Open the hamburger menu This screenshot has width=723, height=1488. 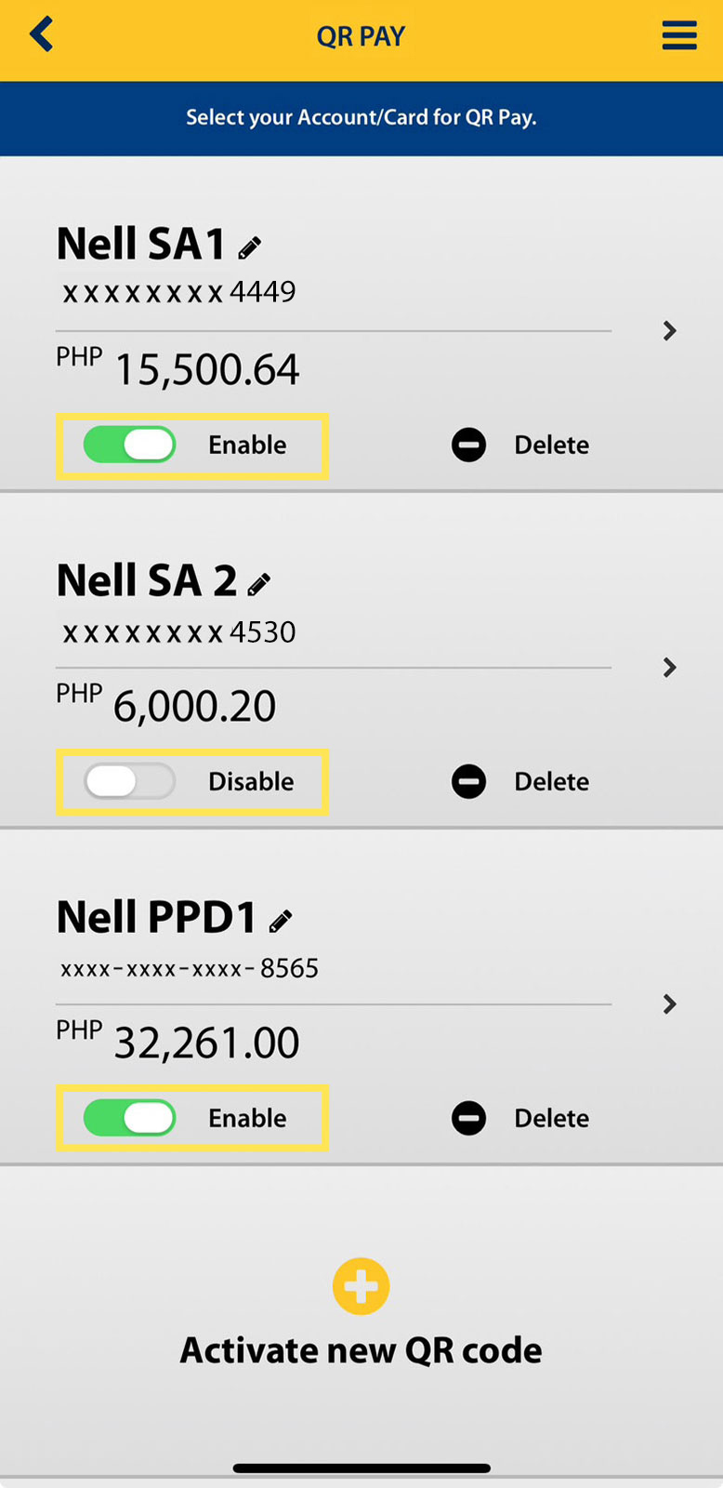pyautogui.click(x=679, y=35)
